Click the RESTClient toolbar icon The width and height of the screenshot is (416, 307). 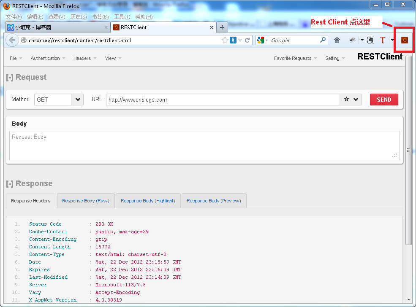point(404,40)
